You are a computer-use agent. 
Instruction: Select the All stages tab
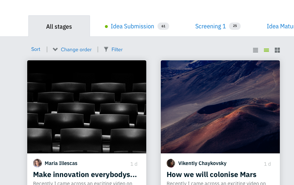[59, 26]
